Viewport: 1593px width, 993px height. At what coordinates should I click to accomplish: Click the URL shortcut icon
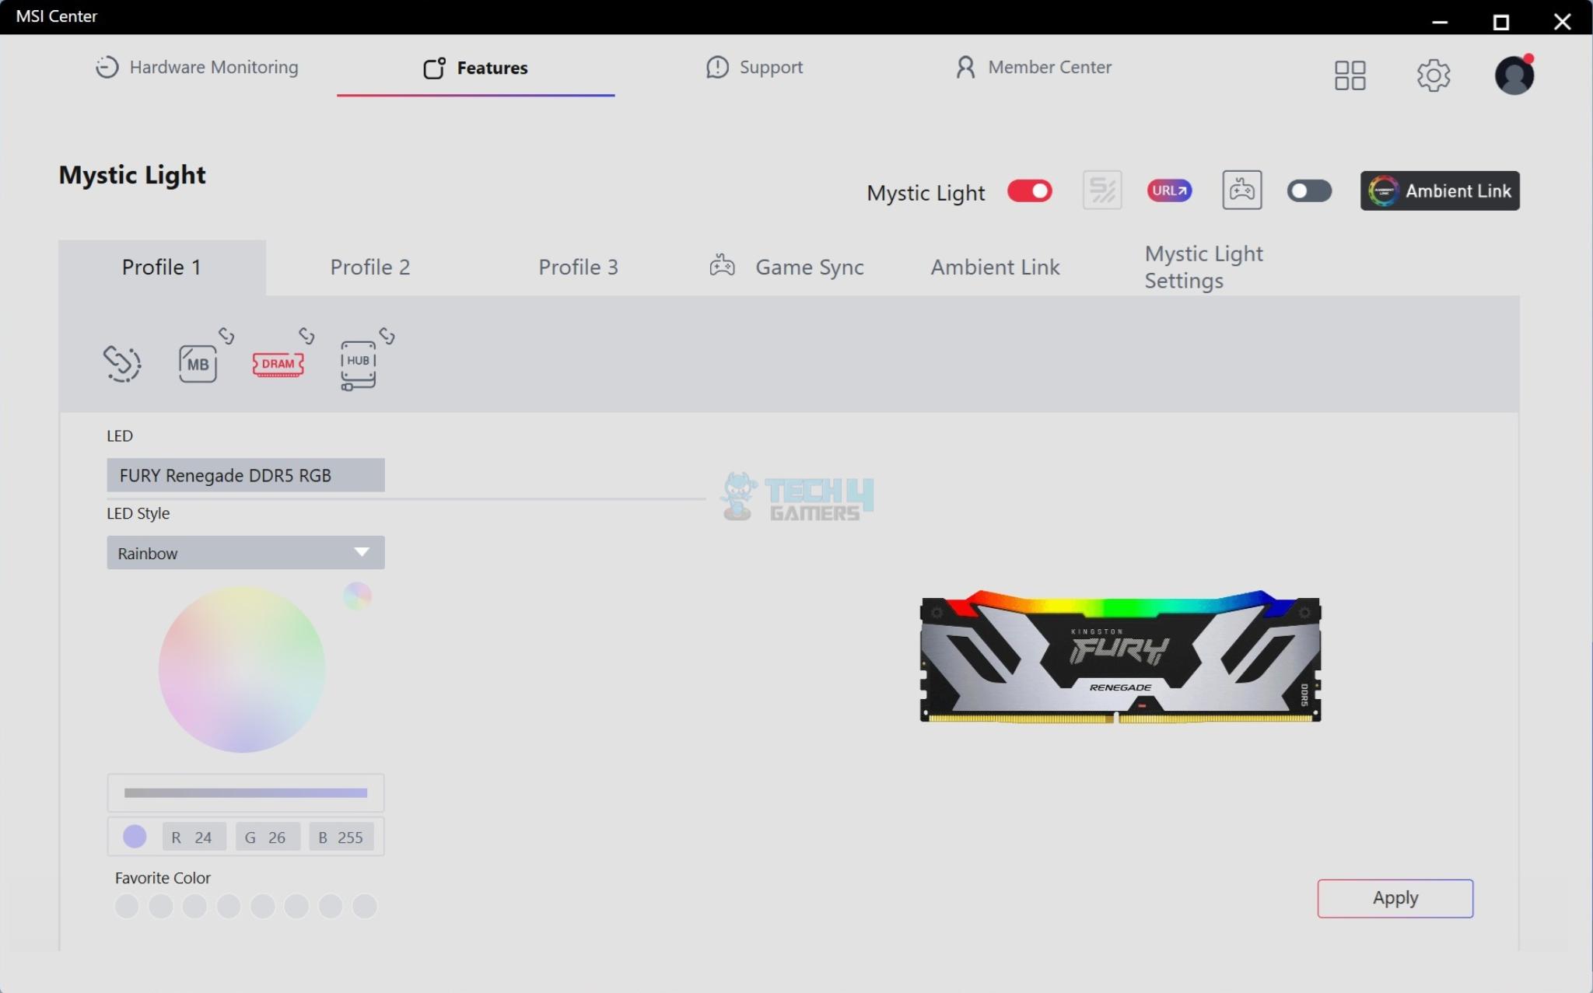coord(1169,191)
